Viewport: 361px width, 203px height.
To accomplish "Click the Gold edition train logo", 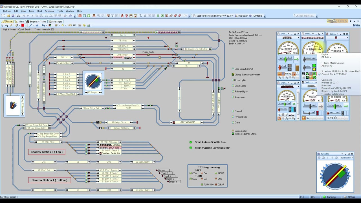I will point(337,21).
